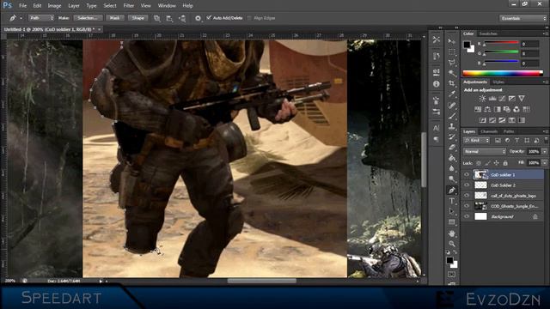Select the Quick Selection tool
This screenshot has height=309, width=550.
pyautogui.click(x=452, y=73)
